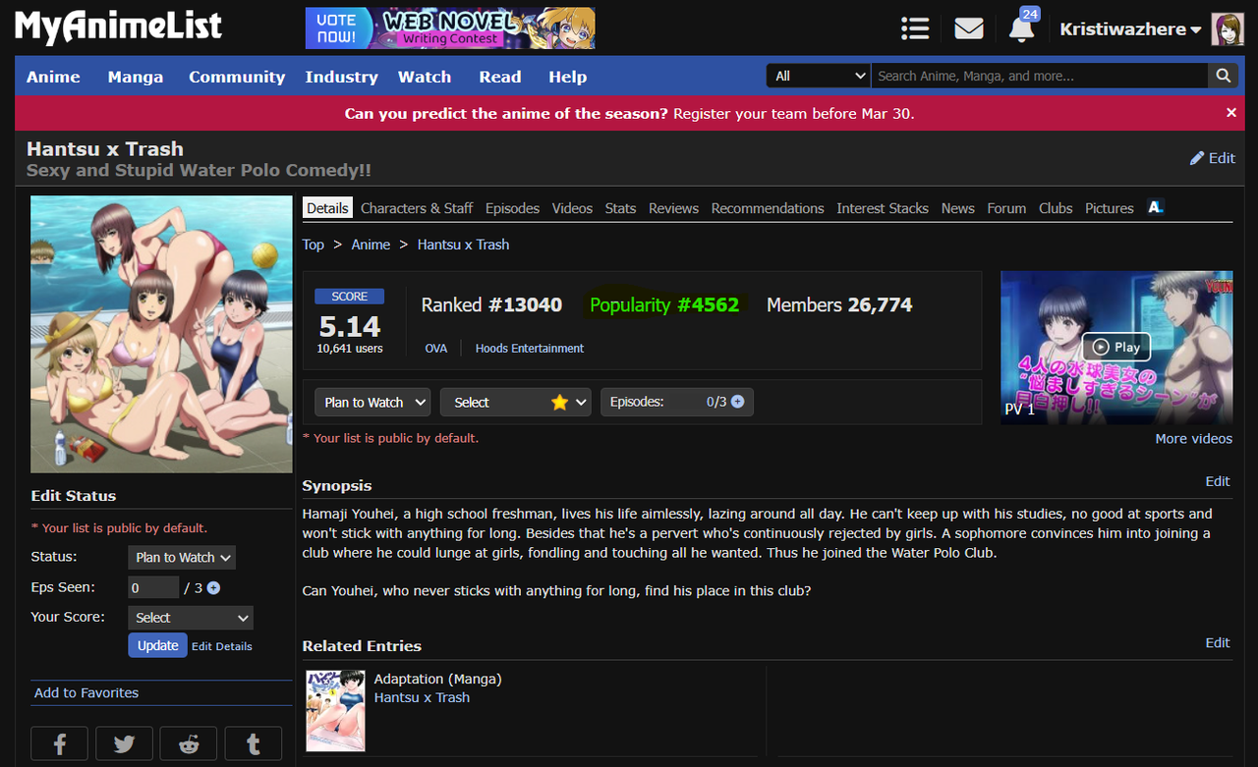Click the Web Novel Writing Contest banner
This screenshot has height=767, width=1258.
tap(450, 27)
